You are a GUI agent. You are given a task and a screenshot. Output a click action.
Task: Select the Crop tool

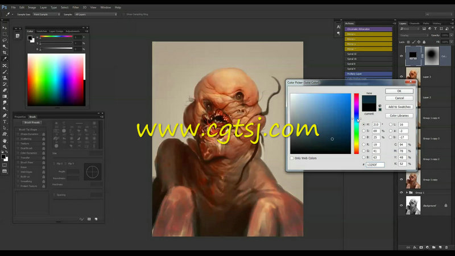(5, 53)
